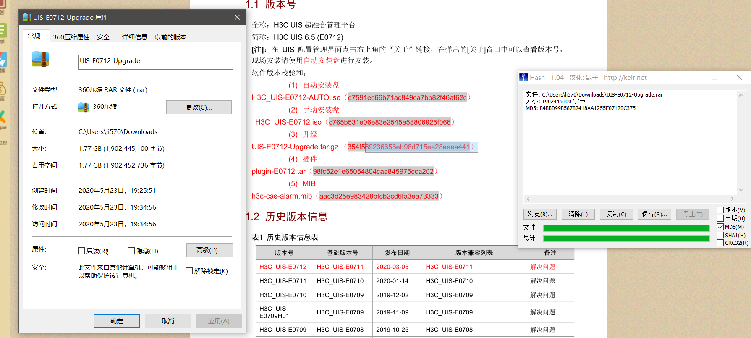Click the properties dialog title bar icon

pos(27,17)
